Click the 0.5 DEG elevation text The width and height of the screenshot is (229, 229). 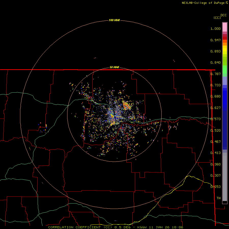coord(122,227)
